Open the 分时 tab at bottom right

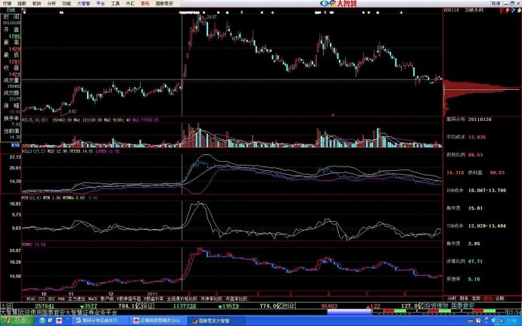pos(452,298)
